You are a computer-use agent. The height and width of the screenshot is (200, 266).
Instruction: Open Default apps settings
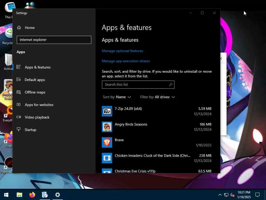click(x=35, y=80)
